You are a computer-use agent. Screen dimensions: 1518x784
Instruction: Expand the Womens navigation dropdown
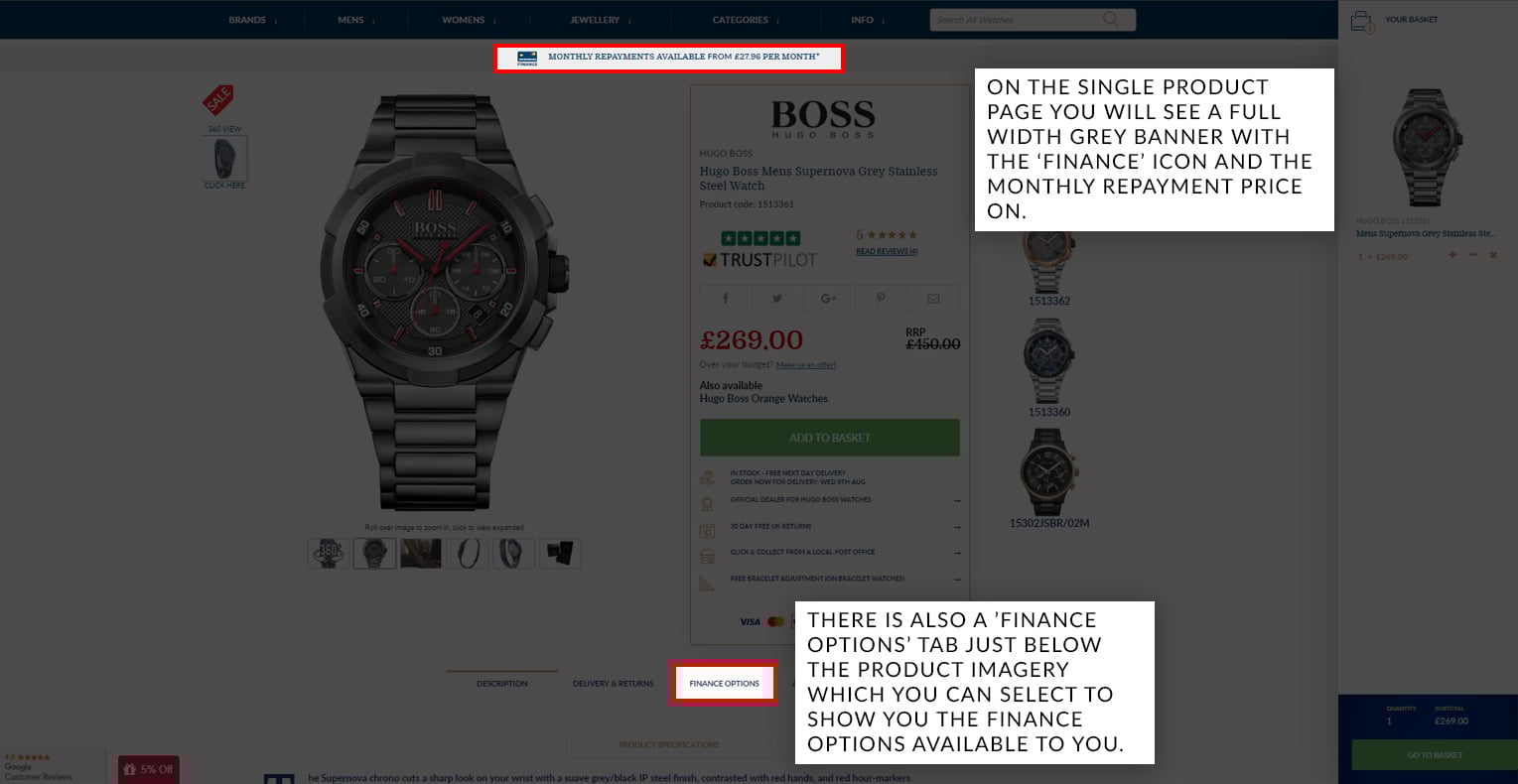click(469, 20)
